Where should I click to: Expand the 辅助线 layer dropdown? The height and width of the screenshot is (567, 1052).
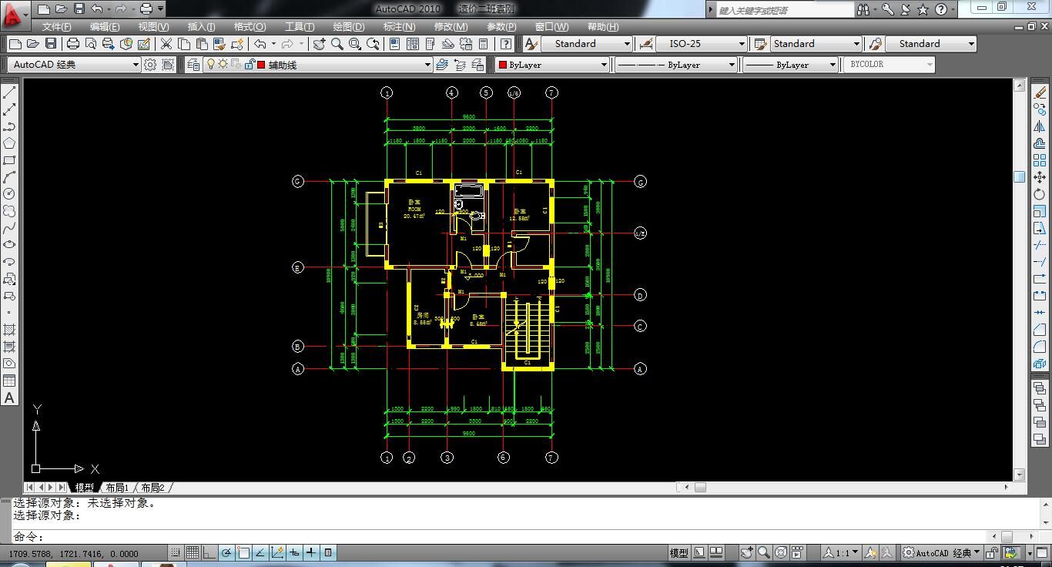tap(427, 65)
